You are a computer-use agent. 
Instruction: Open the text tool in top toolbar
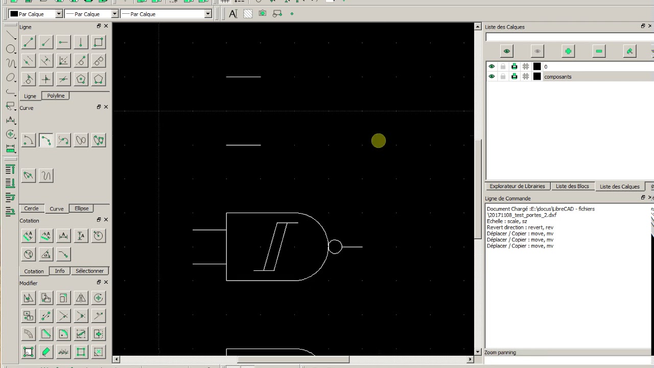(233, 14)
